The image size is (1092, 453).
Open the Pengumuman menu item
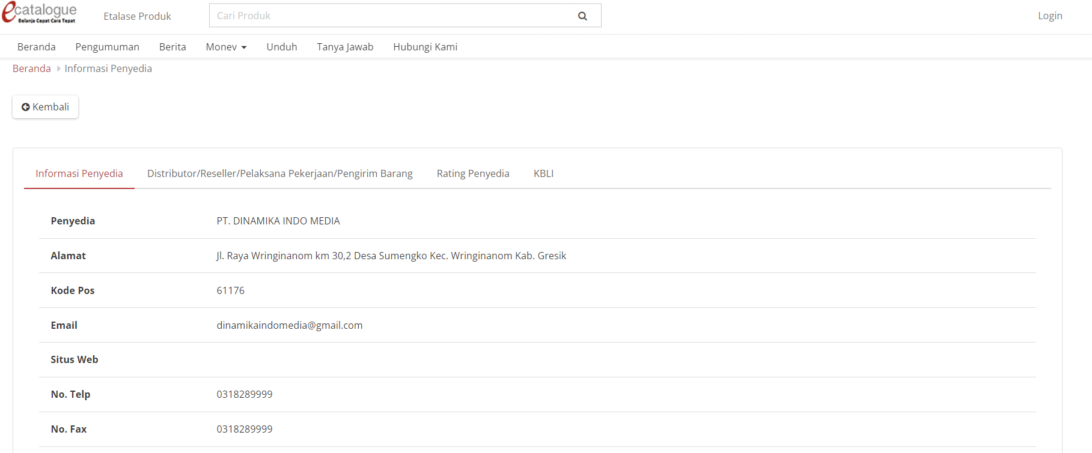pyautogui.click(x=107, y=47)
